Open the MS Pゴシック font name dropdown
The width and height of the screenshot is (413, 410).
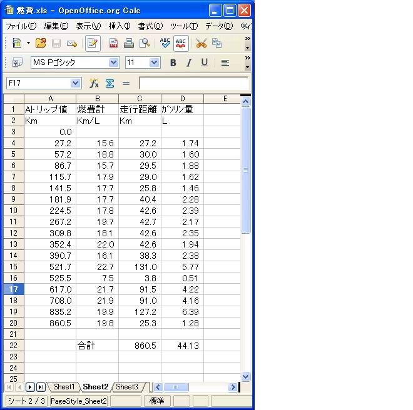[x=113, y=62]
